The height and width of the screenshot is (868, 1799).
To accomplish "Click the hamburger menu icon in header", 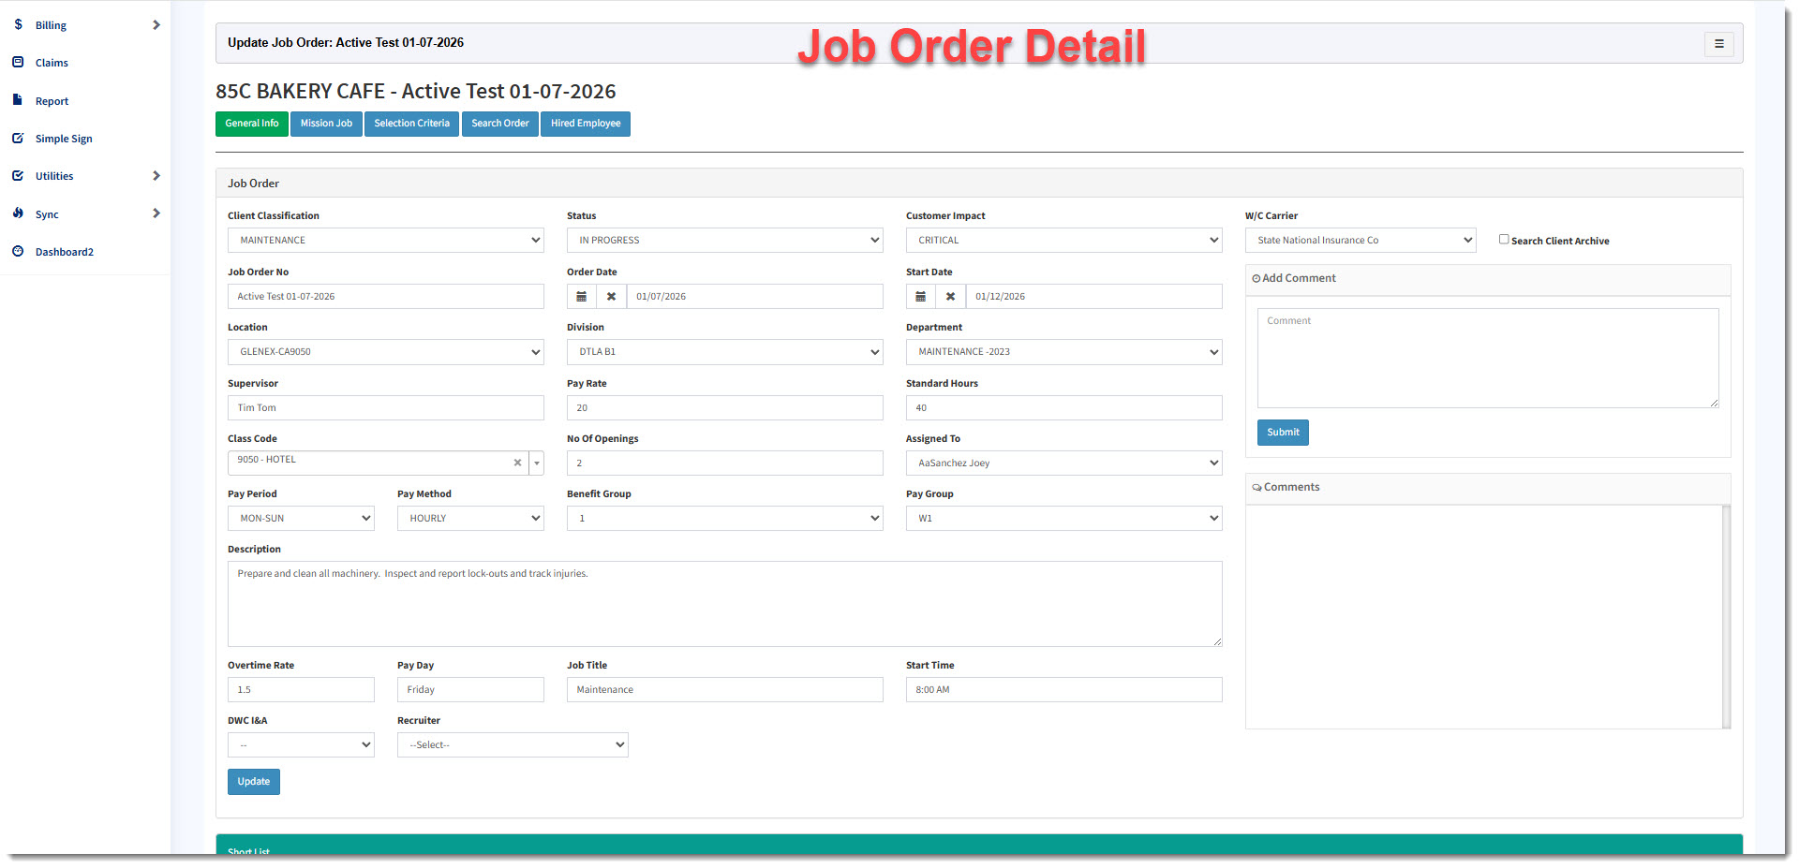I will (x=1718, y=44).
